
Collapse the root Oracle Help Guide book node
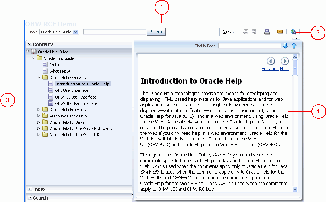pyautogui.click(x=28, y=52)
